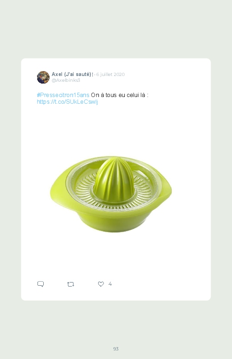The image size is (232, 359).
Task: Open the Axel (J'ai sauté) display name
Action: point(71,74)
